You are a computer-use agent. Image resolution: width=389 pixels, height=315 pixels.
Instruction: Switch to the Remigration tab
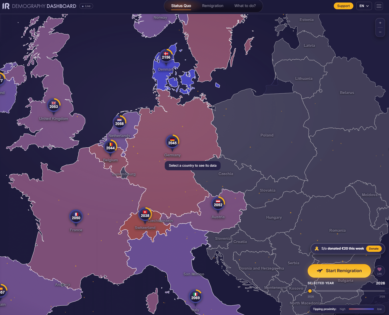pyautogui.click(x=213, y=6)
